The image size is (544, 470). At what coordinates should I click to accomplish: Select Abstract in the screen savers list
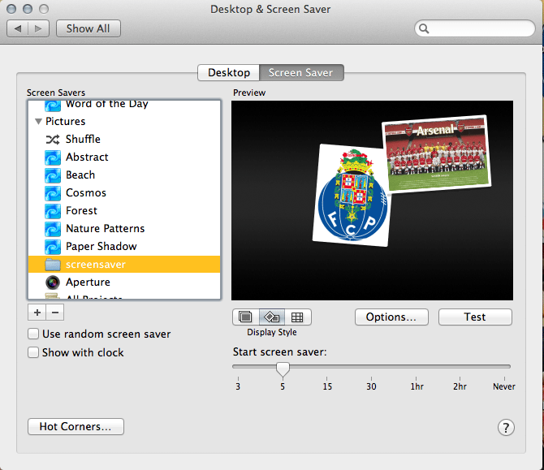pyautogui.click(x=124, y=157)
